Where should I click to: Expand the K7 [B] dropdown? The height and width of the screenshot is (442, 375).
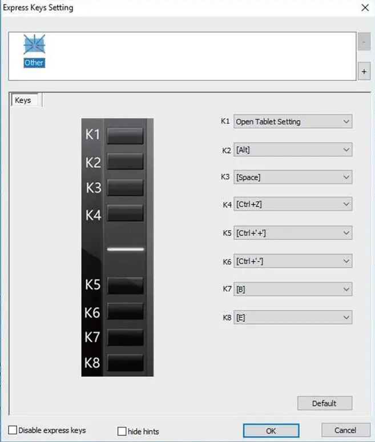click(x=293, y=289)
